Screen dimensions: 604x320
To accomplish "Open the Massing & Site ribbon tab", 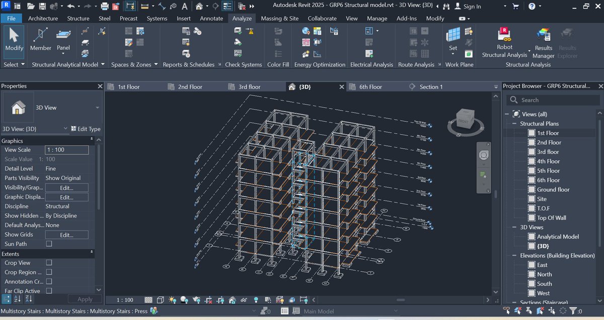I will click(279, 19).
